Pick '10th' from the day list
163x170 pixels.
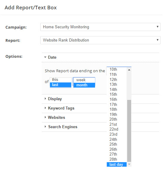point(117,70)
